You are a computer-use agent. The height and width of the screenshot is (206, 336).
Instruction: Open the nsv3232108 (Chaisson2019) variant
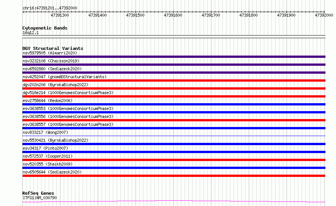pos(51,61)
